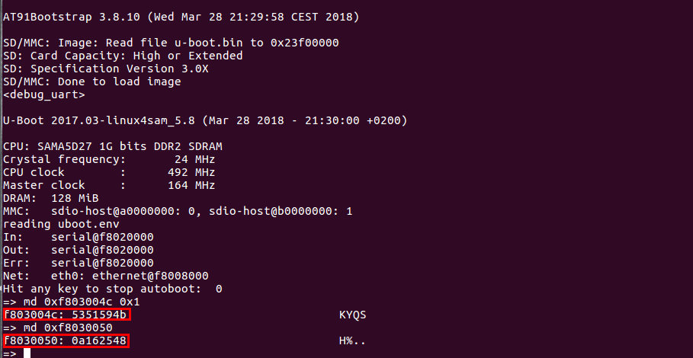Click the <debug_uart> text line
The image size is (693, 358).
tap(43, 94)
